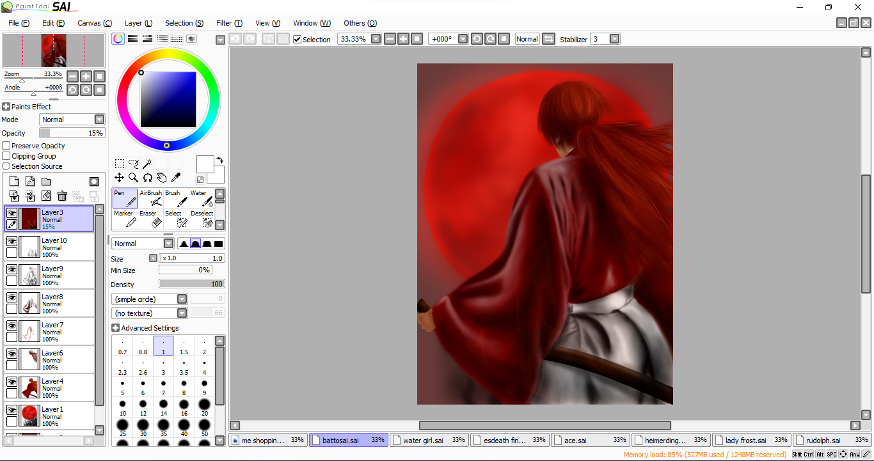This screenshot has height=461, width=874.
Task: Hide Layer1 with its eye icon
Action: (12, 410)
